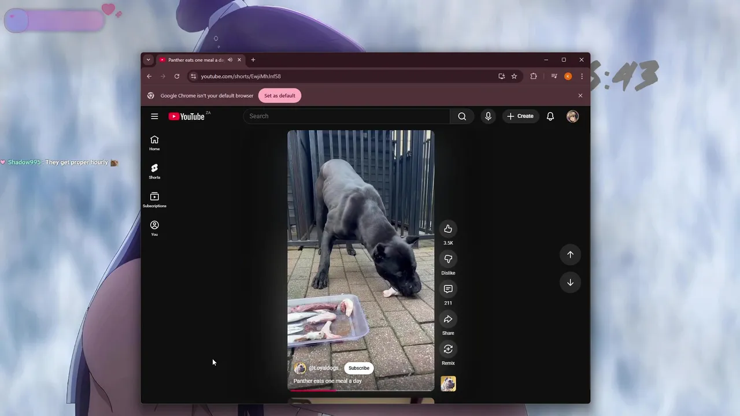This screenshot has height=416, width=740.
Task: Start voice search with microphone icon
Action: 488,116
